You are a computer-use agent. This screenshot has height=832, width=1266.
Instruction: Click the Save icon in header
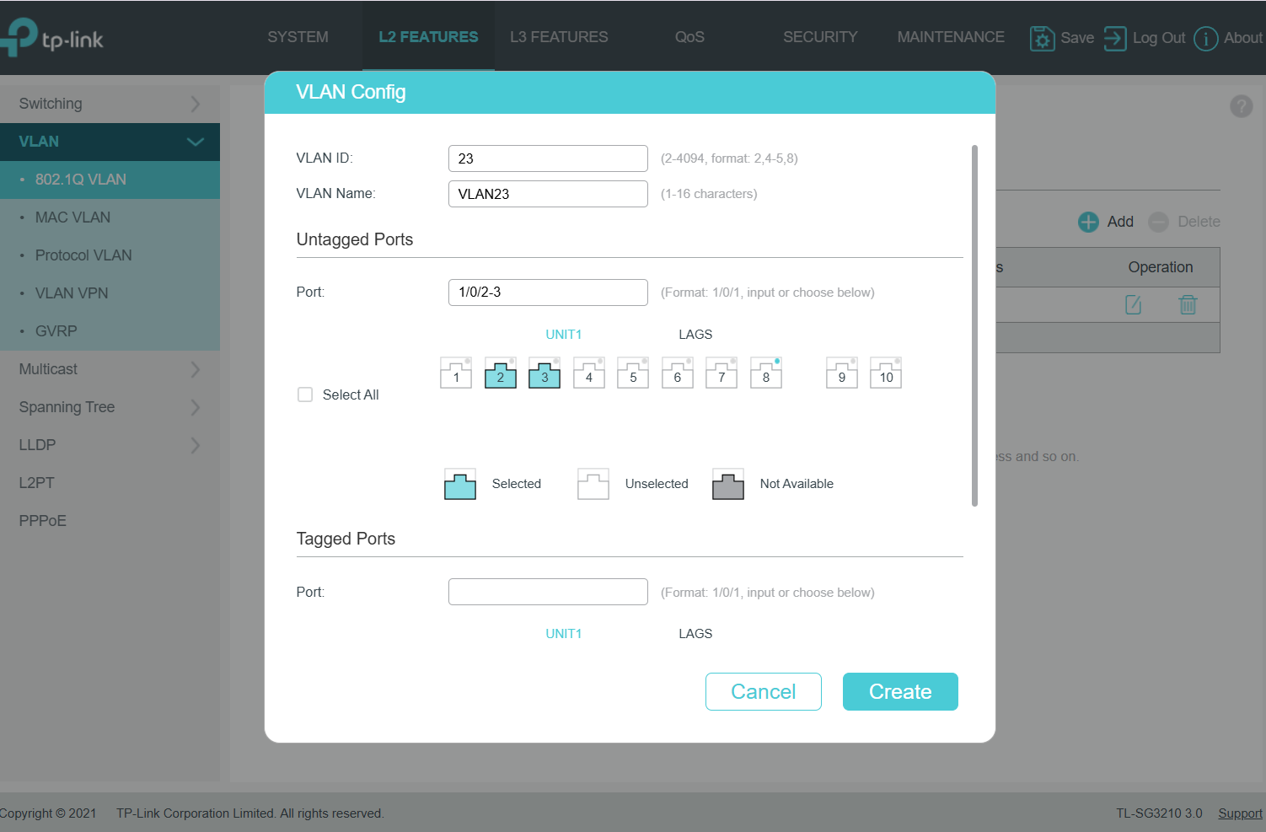[x=1042, y=38]
